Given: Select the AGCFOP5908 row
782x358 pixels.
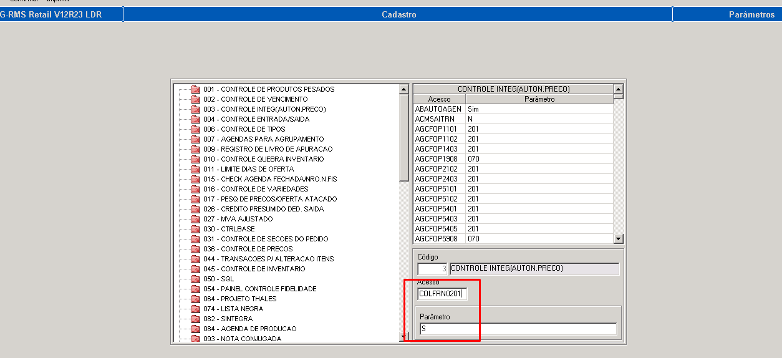Looking at the screenshot, I should 513,239.
